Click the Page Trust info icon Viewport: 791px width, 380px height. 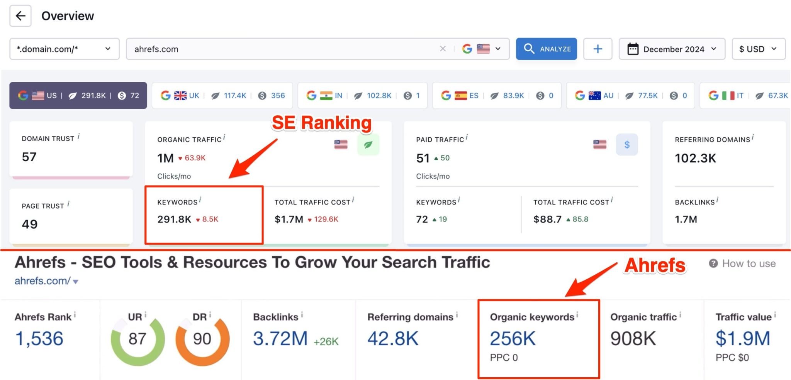68,204
